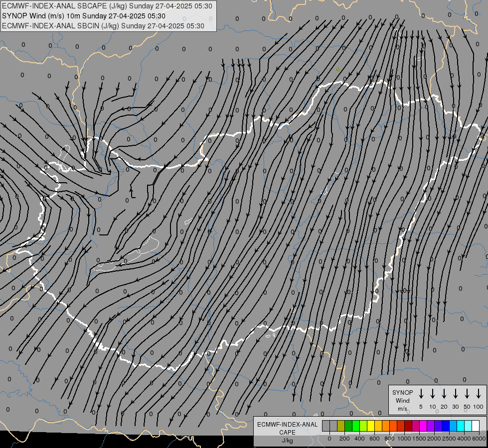Click the 5 m/s wind arrow in legend
Screen dimensions: 488x448
coord(421,393)
